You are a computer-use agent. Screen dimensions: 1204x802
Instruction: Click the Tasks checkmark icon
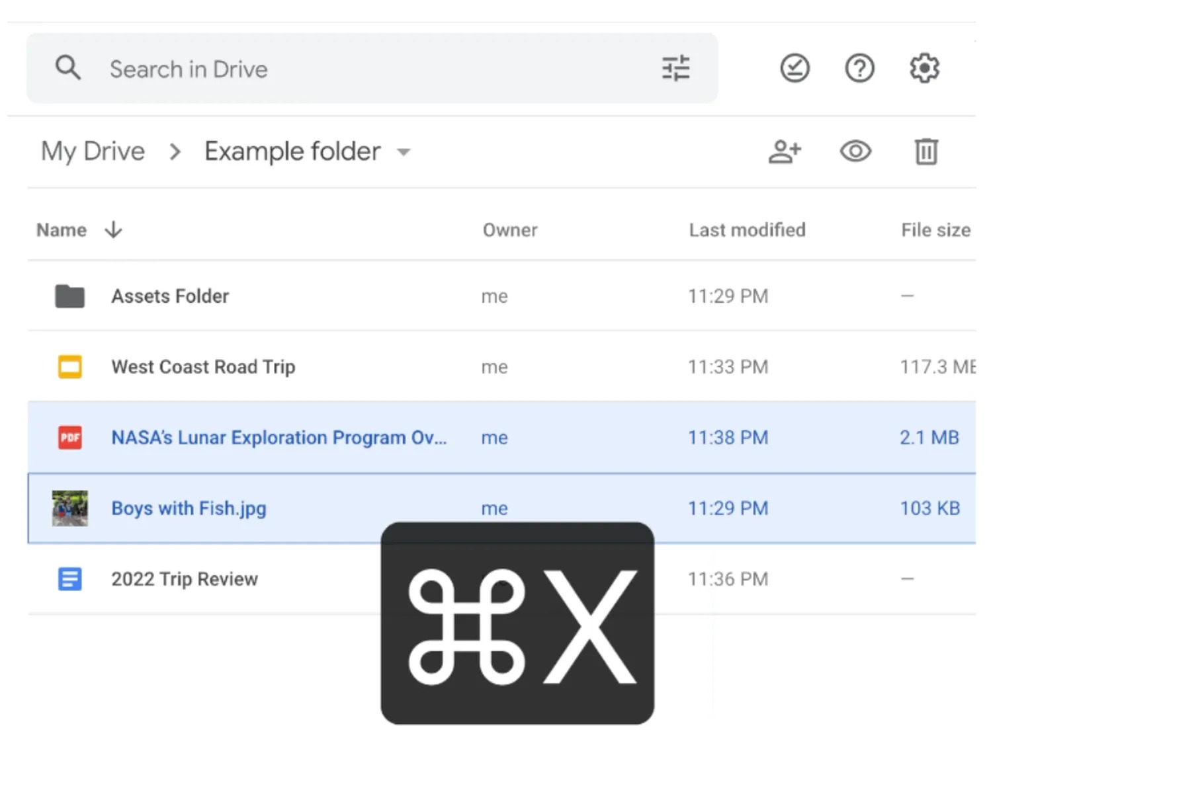(794, 68)
